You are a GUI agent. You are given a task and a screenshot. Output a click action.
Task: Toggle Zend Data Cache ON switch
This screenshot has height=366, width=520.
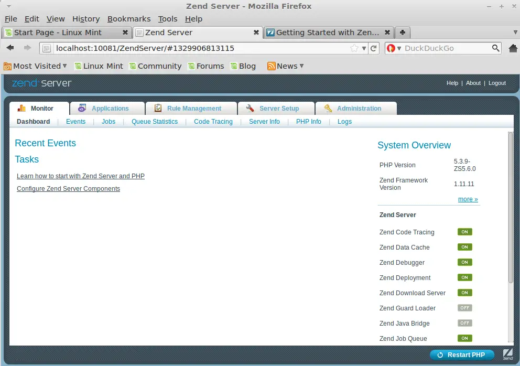coord(464,247)
